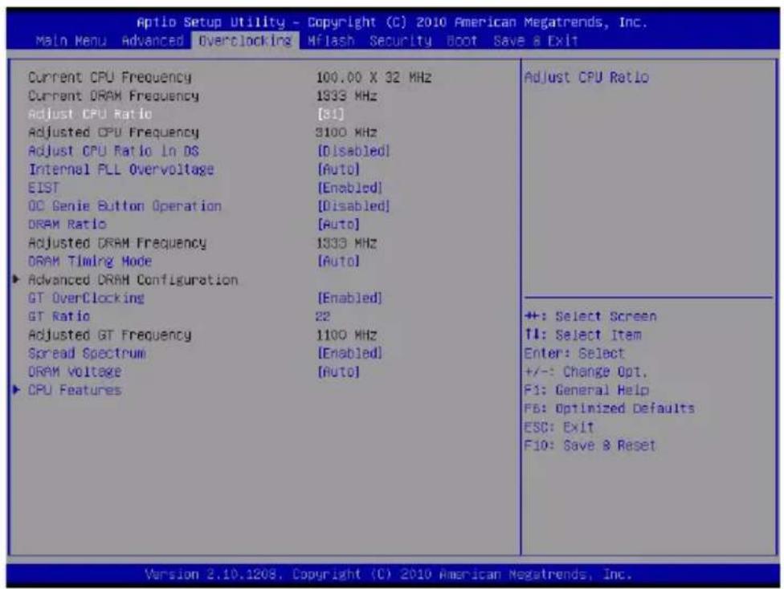Select the EIST setting label

pyautogui.click(x=43, y=188)
